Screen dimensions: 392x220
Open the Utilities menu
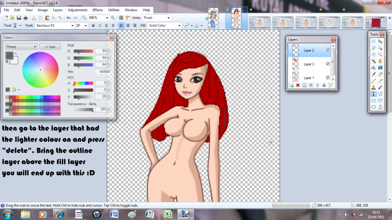tap(114, 10)
